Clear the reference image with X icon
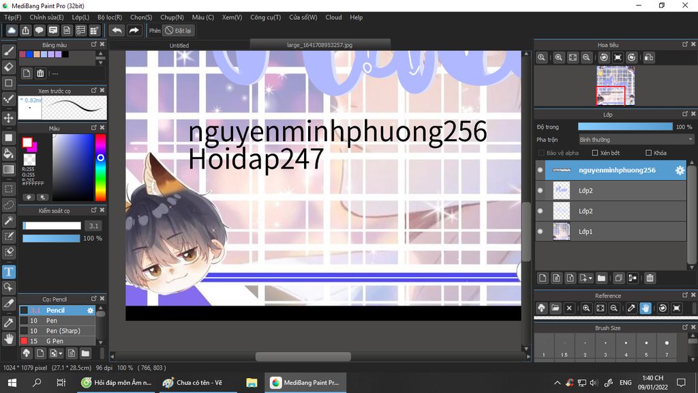This screenshot has height=393, width=698. (x=569, y=308)
